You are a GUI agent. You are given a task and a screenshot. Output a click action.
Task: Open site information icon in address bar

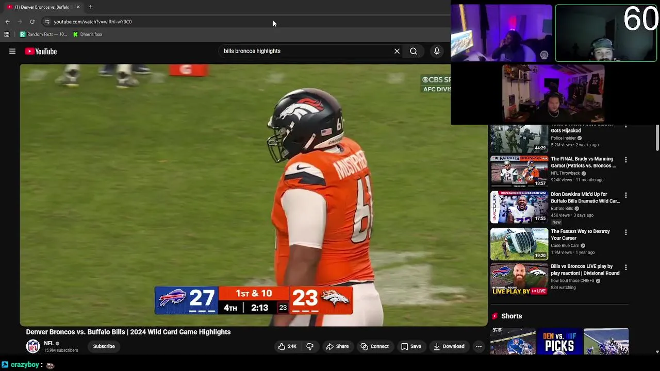tap(47, 22)
